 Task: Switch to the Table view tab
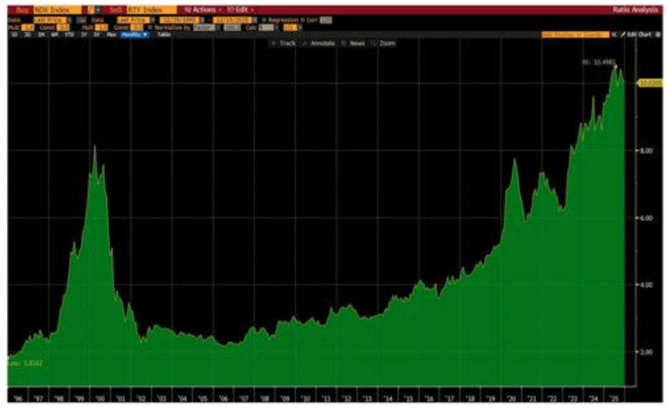tap(162, 34)
